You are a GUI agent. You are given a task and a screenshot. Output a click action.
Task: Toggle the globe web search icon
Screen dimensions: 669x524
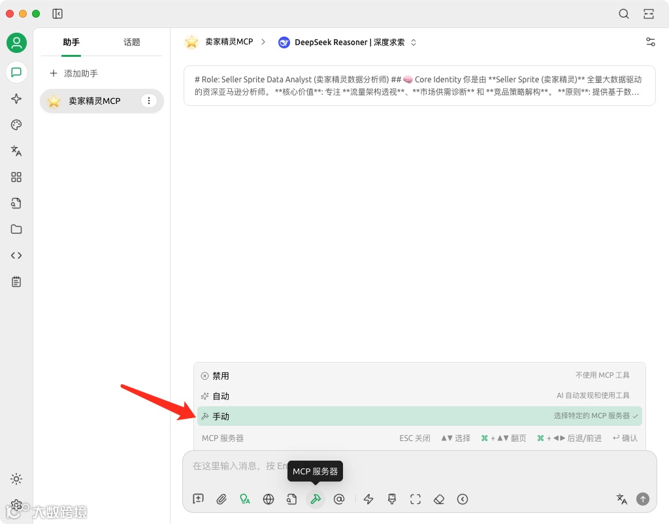click(x=269, y=499)
